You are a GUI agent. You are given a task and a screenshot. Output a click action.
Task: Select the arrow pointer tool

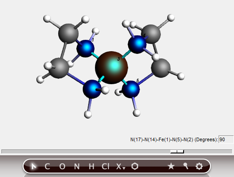pos(34,167)
